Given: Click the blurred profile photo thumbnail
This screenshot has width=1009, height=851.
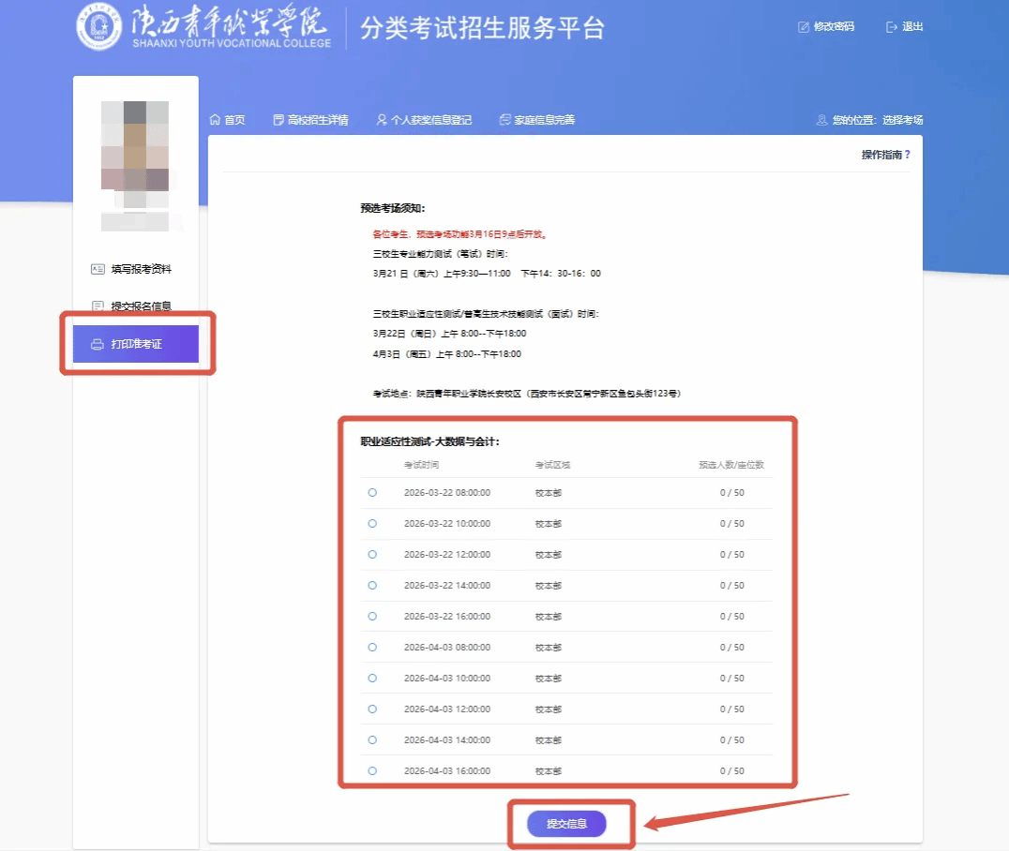Looking at the screenshot, I should point(135,155).
